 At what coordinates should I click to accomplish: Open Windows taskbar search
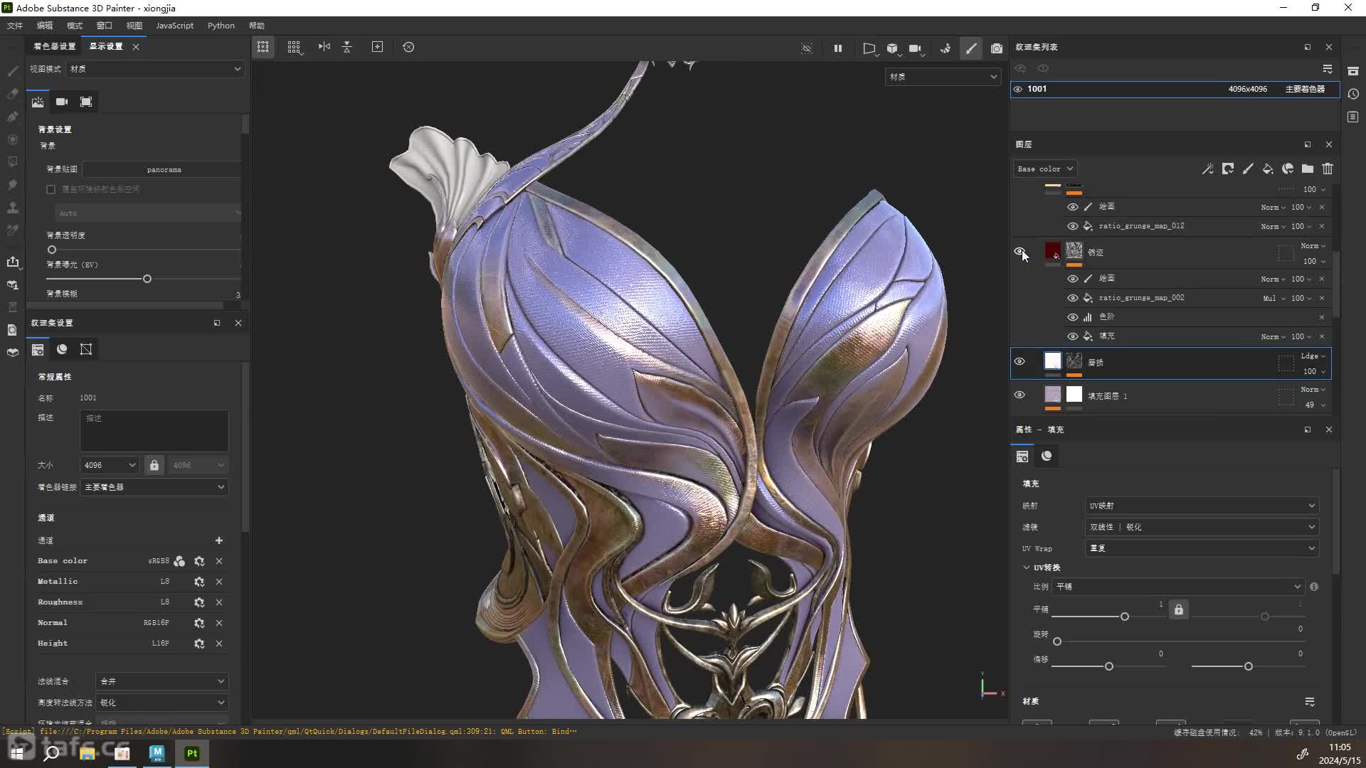point(51,753)
